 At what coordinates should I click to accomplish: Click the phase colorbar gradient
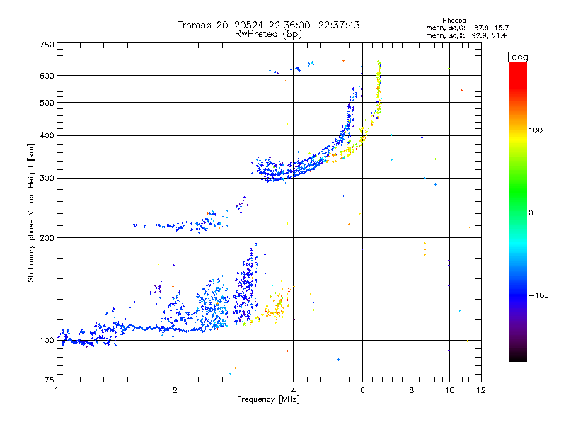[518, 212]
